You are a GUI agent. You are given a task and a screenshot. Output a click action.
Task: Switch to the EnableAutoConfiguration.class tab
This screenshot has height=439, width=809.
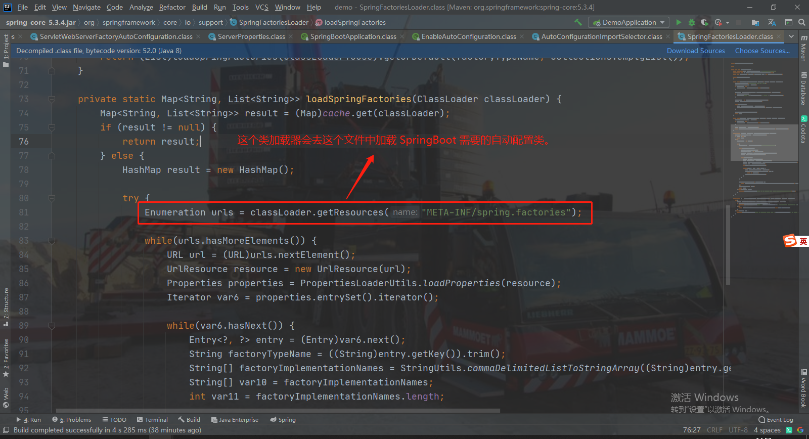pyautogui.click(x=469, y=36)
